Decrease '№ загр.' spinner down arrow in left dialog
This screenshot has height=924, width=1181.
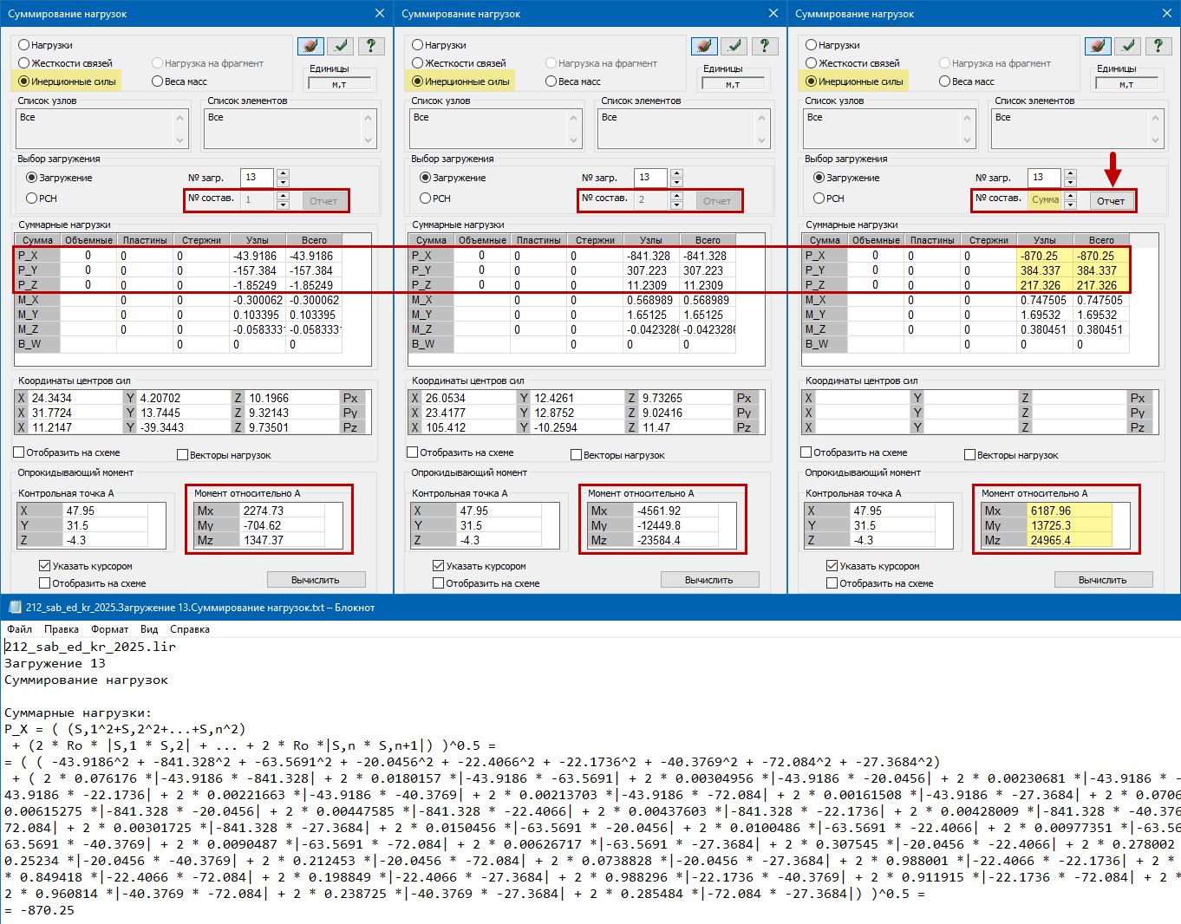click(283, 182)
